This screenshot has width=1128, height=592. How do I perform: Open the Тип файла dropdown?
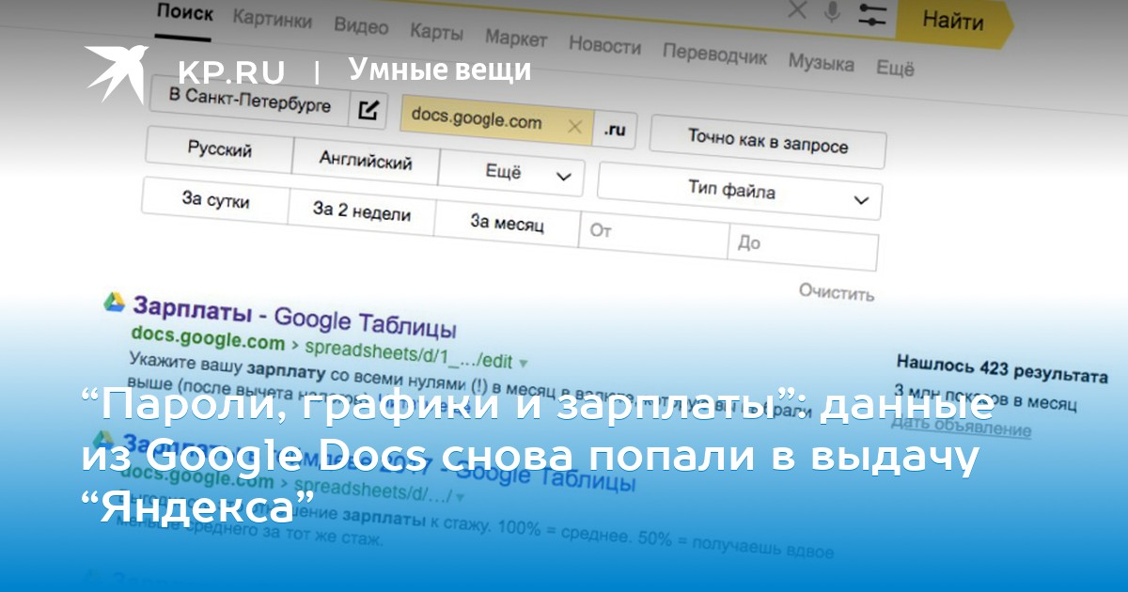pos(740,192)
